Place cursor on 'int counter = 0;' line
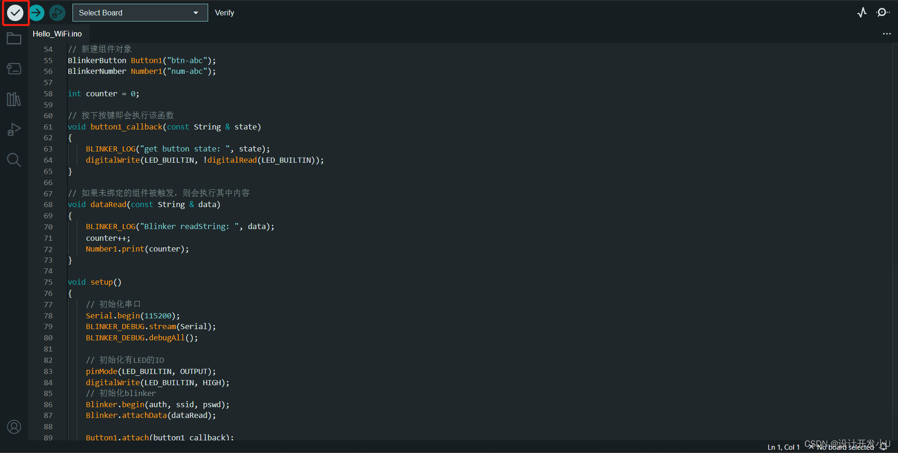Image resolution: width=898 pixels, height=453 pixels. (x=103, y=93)
